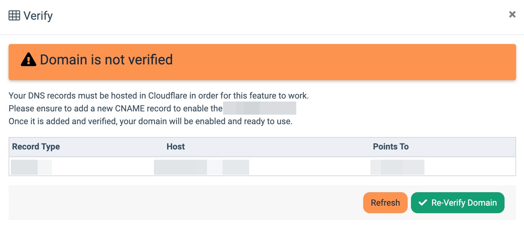This screenshot has width=524, height=228.
Task: Select the Points To column header
Action: click(391, 147)
